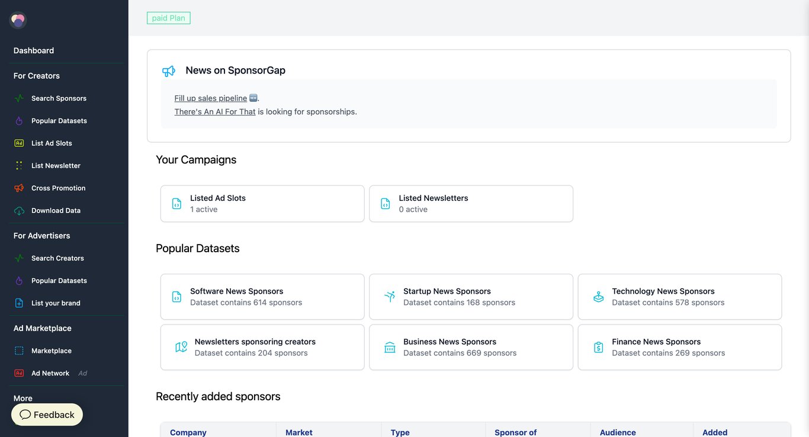Screen dimensions: 809x437
Task: Click the Added column header
Action: [715, 432]
